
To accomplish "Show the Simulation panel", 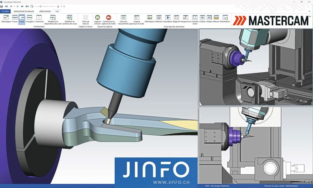I will pyautogui.click(x=168, y=19).
